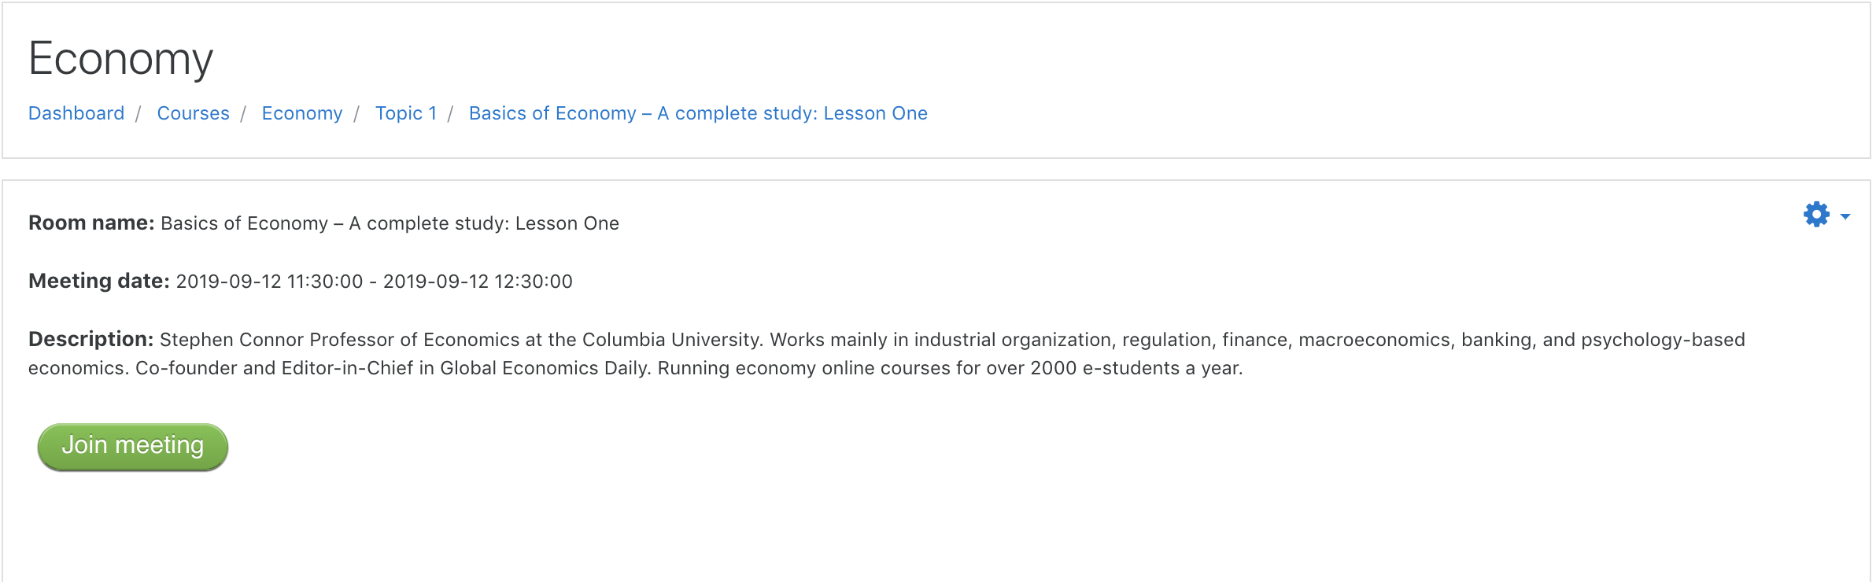The width and height of the screenshot is (1876, 582).
Task: Click Columbia University in the description
Action: tap(672, 340)
